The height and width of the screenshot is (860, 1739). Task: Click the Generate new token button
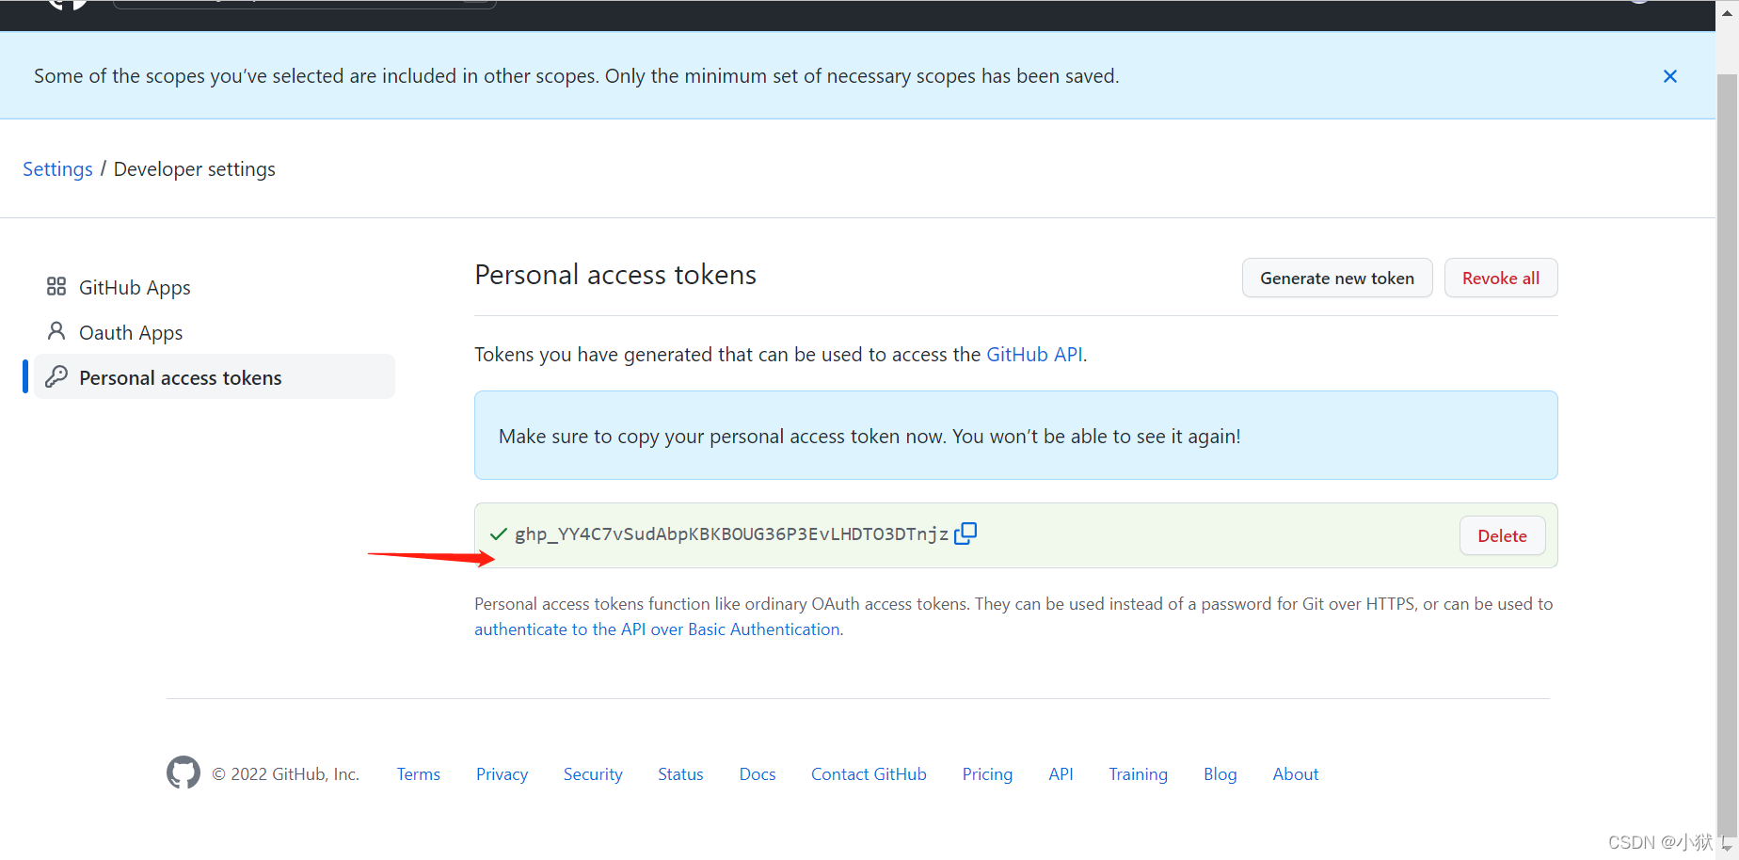pyautogui.click(x=1337, y=278)
